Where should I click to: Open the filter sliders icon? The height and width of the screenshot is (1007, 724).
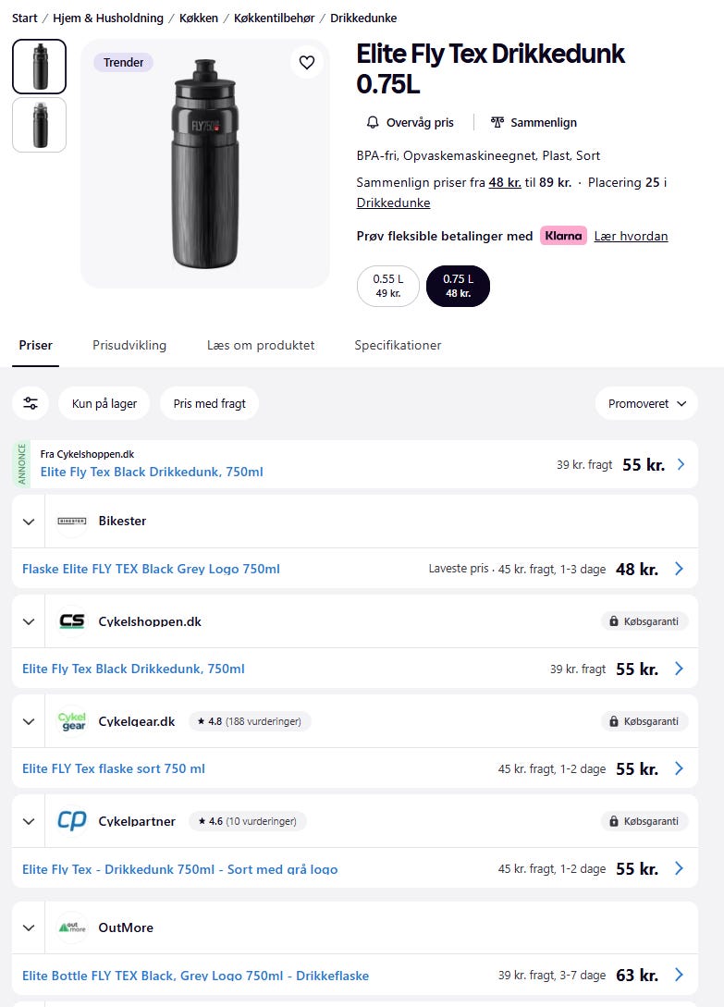[x=31, y=403]
